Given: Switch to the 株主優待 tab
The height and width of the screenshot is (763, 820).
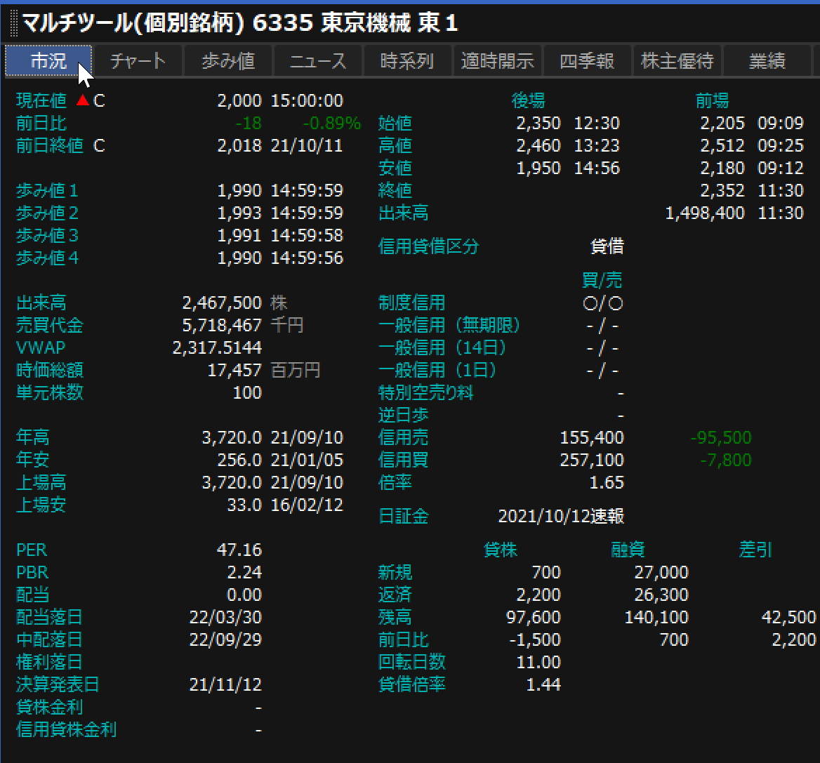Looking at the screenshot, I should [677, 61].
